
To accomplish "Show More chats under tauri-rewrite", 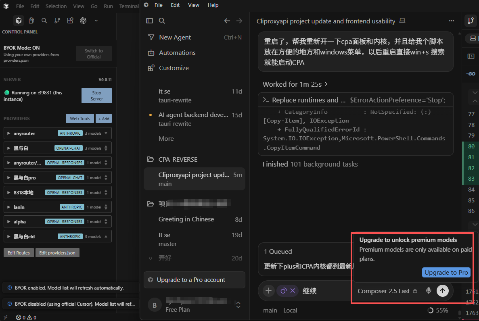I will coord(166,138).
